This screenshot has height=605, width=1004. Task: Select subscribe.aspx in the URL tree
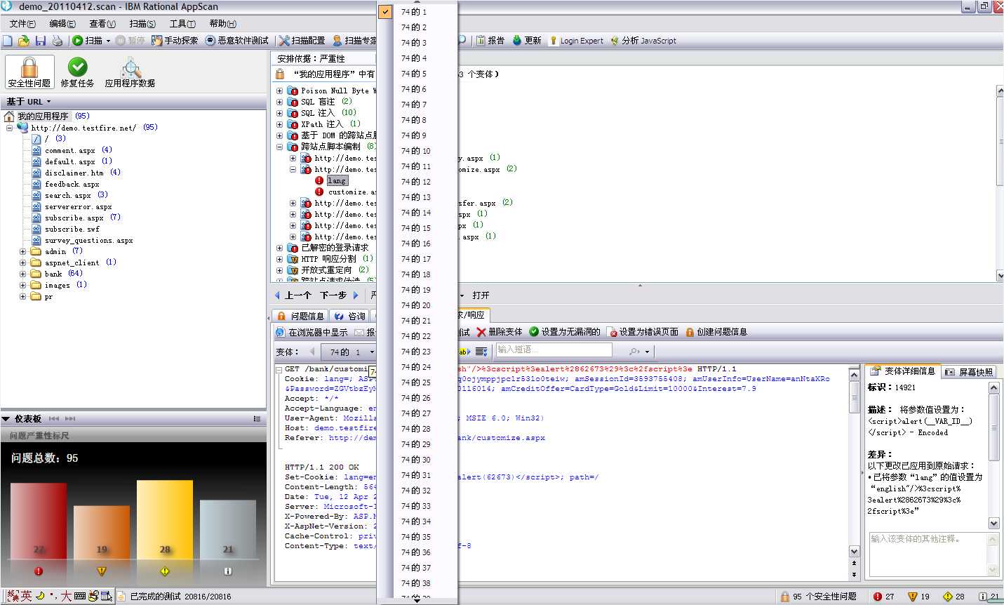(74, 218)
